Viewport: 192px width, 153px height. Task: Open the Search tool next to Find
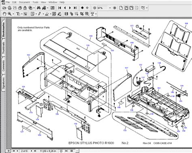(x=44, y=8)
